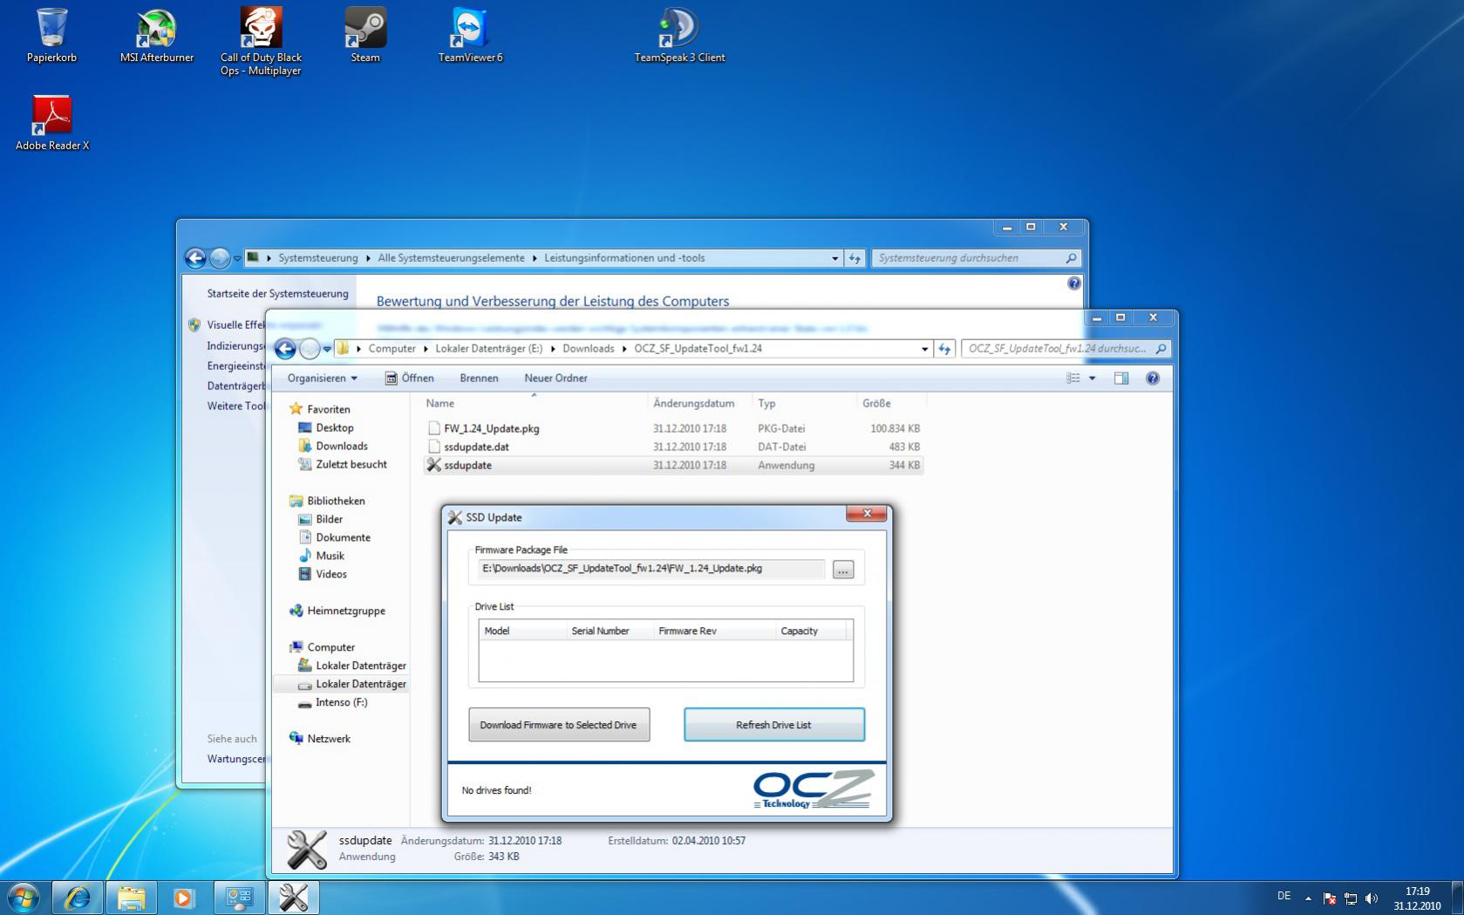Select the TeamViewer 6 desktop icon
Image resolution: width=1464 pixels, height=915 pixels.
(x=470, y=36)
